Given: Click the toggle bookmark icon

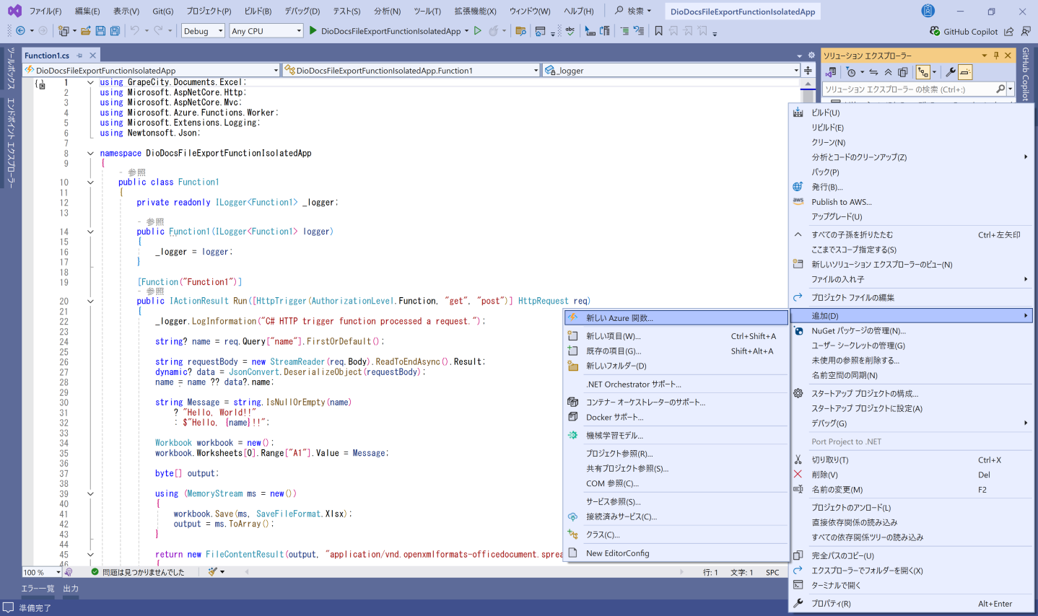Looking at the screenshot, I should pyautogui.click(x=658, y=31).
